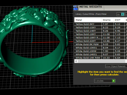Click the 12.86 grams cell
127x95 pixels.
(x=107, y=41)
